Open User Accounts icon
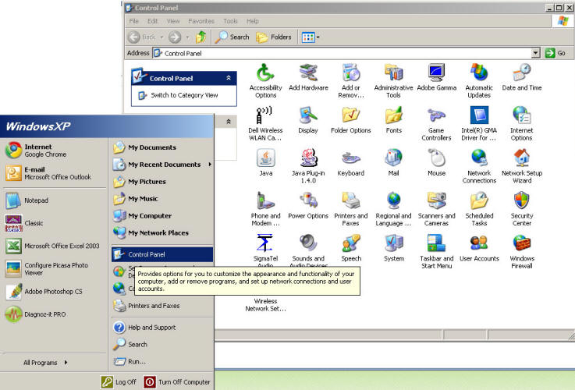Screen dimensions: 575x390 (479, 243)
